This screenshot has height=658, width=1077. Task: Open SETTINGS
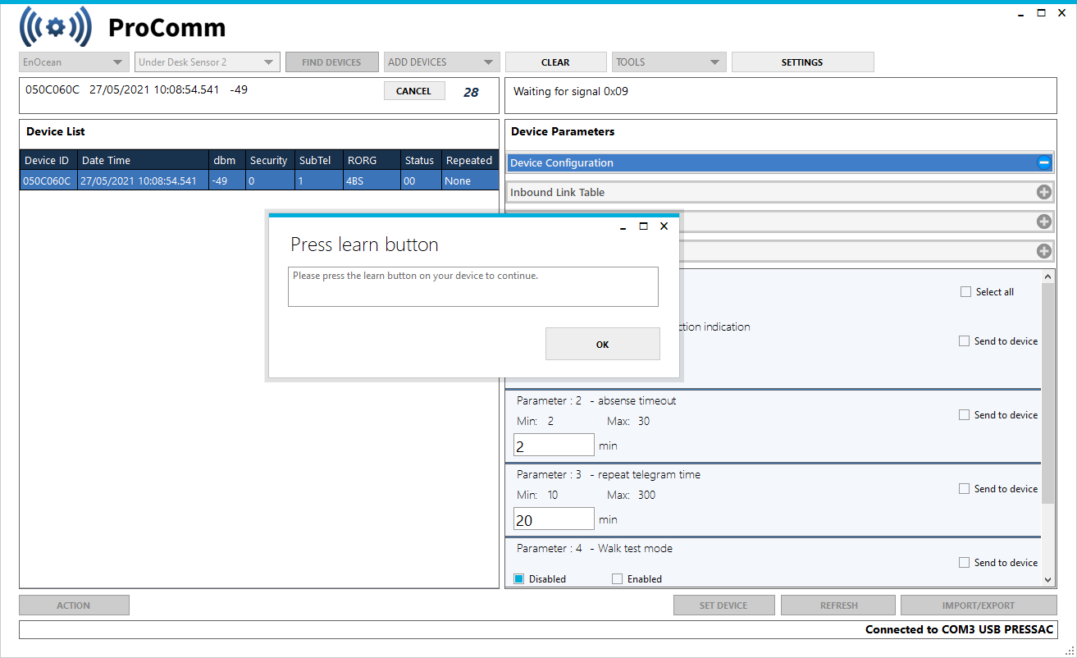pos(801,62)
